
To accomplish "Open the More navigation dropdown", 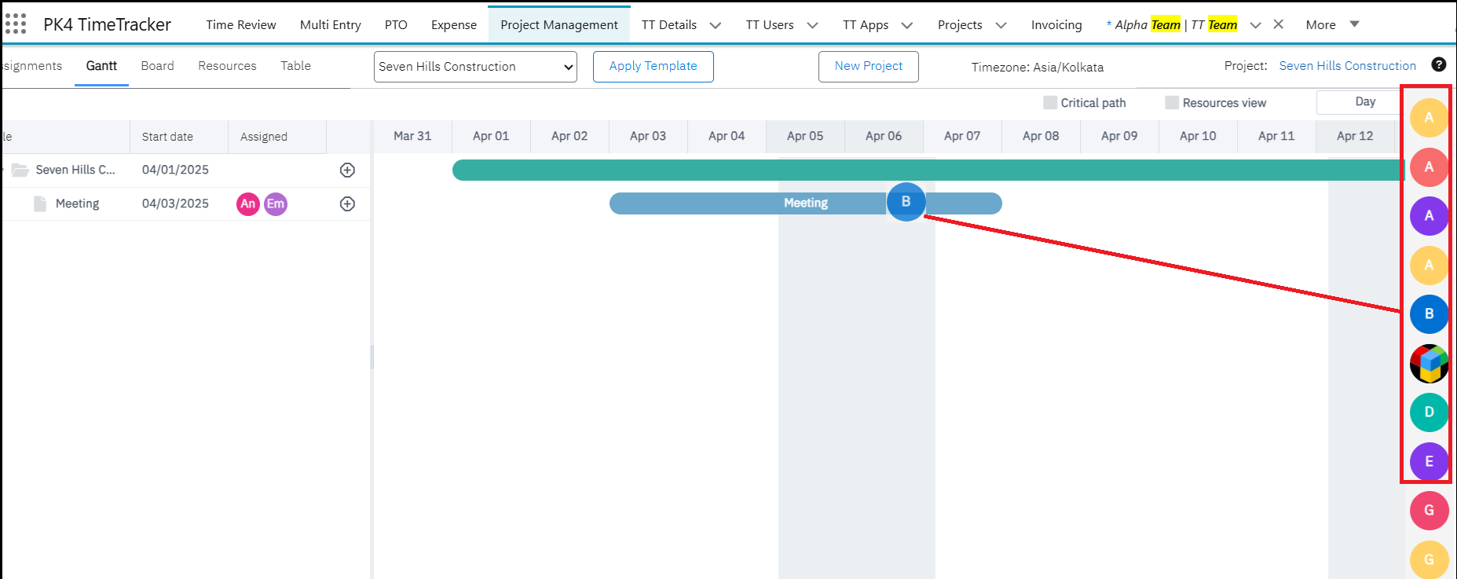I will coord(1332,24).
